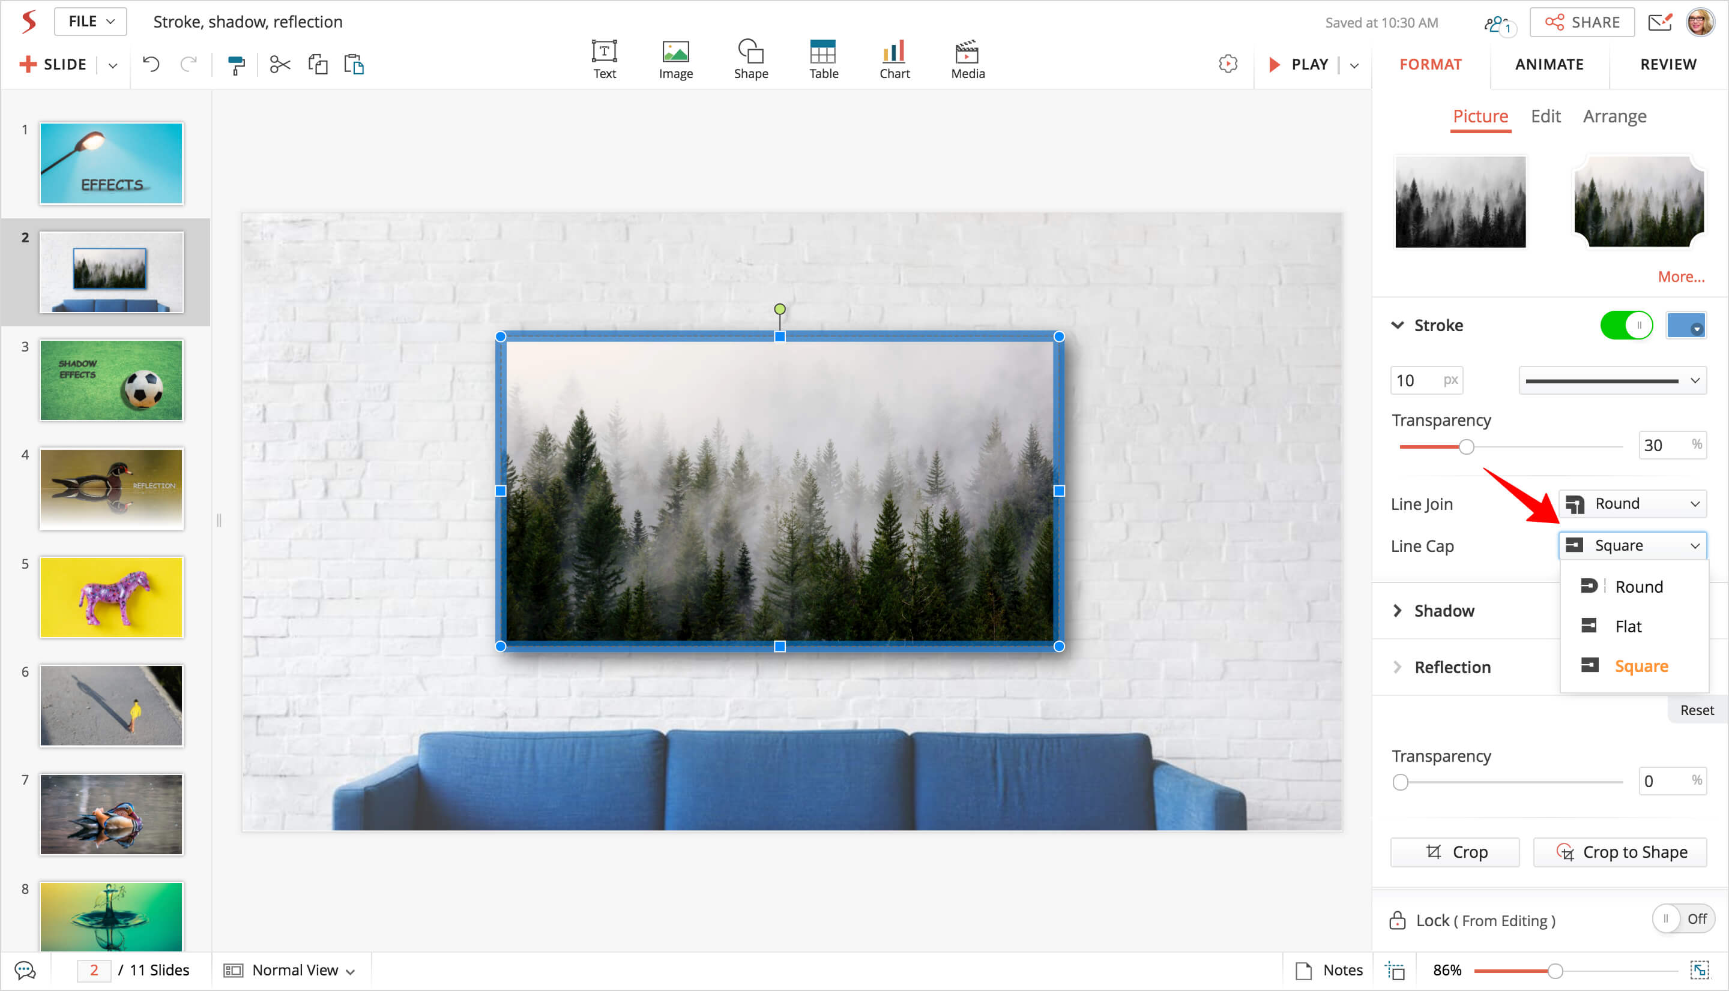
Task: Expand the Reflection section
Action: click(1452, 667)
